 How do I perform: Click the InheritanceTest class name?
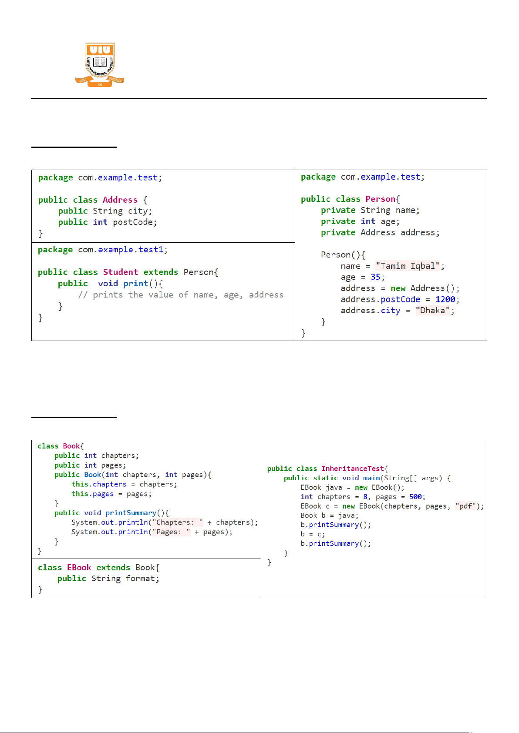(x=353, y=469)
